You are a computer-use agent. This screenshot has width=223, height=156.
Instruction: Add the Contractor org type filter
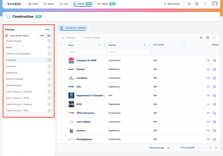[x=49, y=66]
